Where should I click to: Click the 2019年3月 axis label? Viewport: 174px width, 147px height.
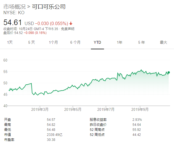40,109
